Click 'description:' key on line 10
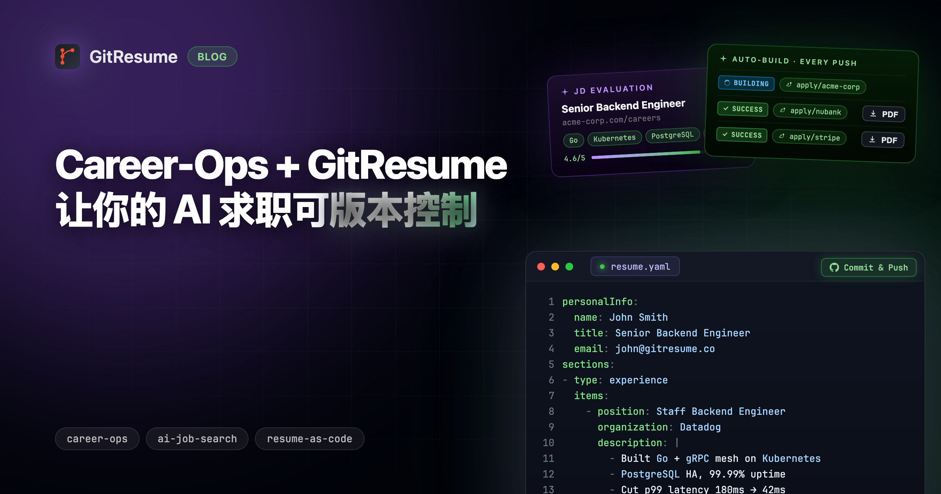The image size is (941, 494). 632,443
